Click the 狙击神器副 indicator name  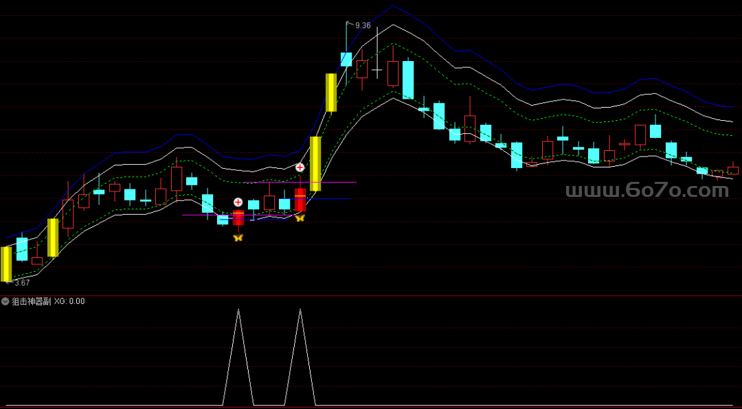pyautogui.click(x=31, y=301)
